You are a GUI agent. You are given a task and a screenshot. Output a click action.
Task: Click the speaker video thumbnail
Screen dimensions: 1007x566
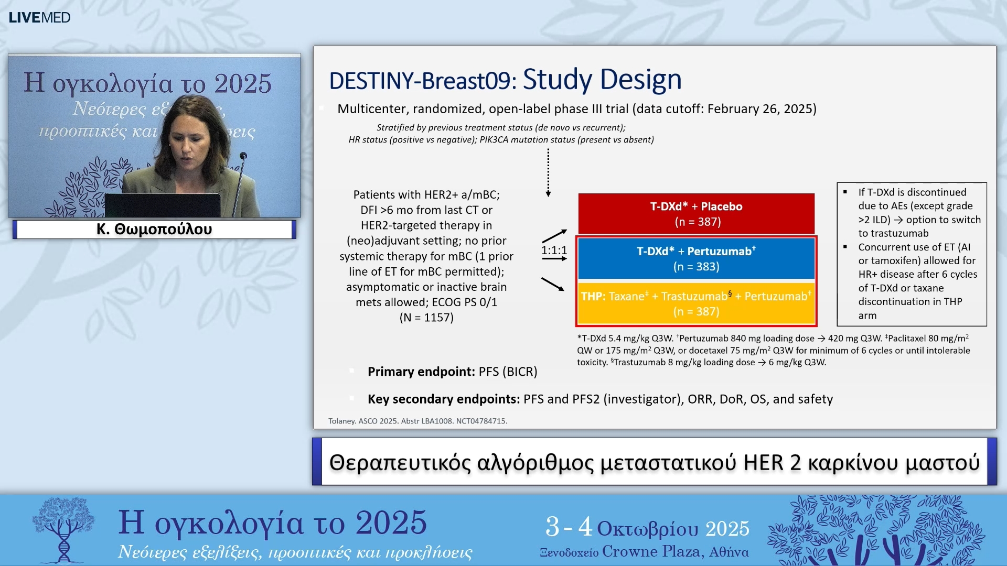(154, 135)
